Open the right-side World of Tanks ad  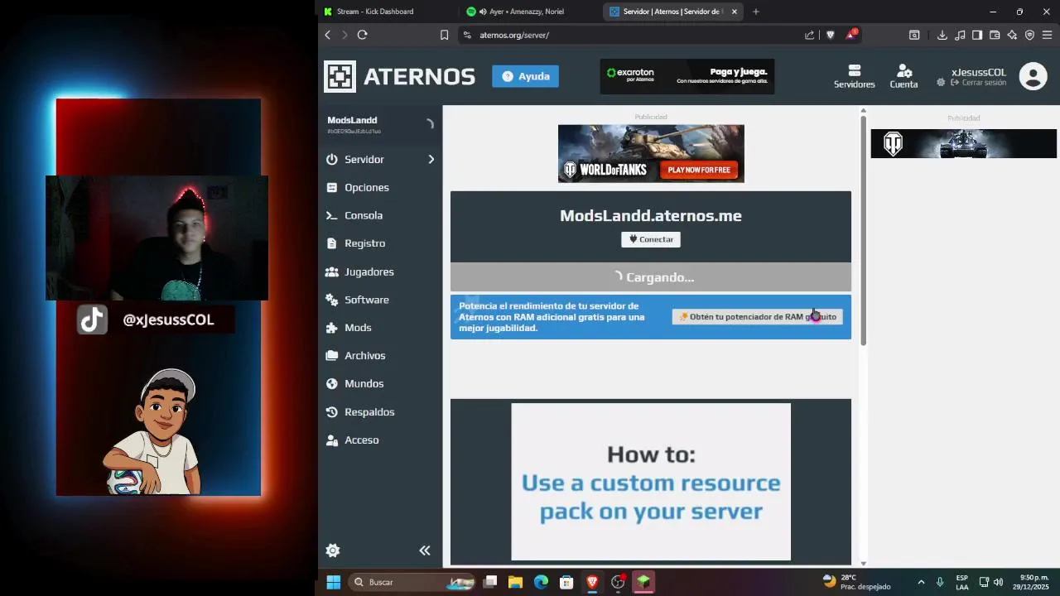[x=963, y=144]
